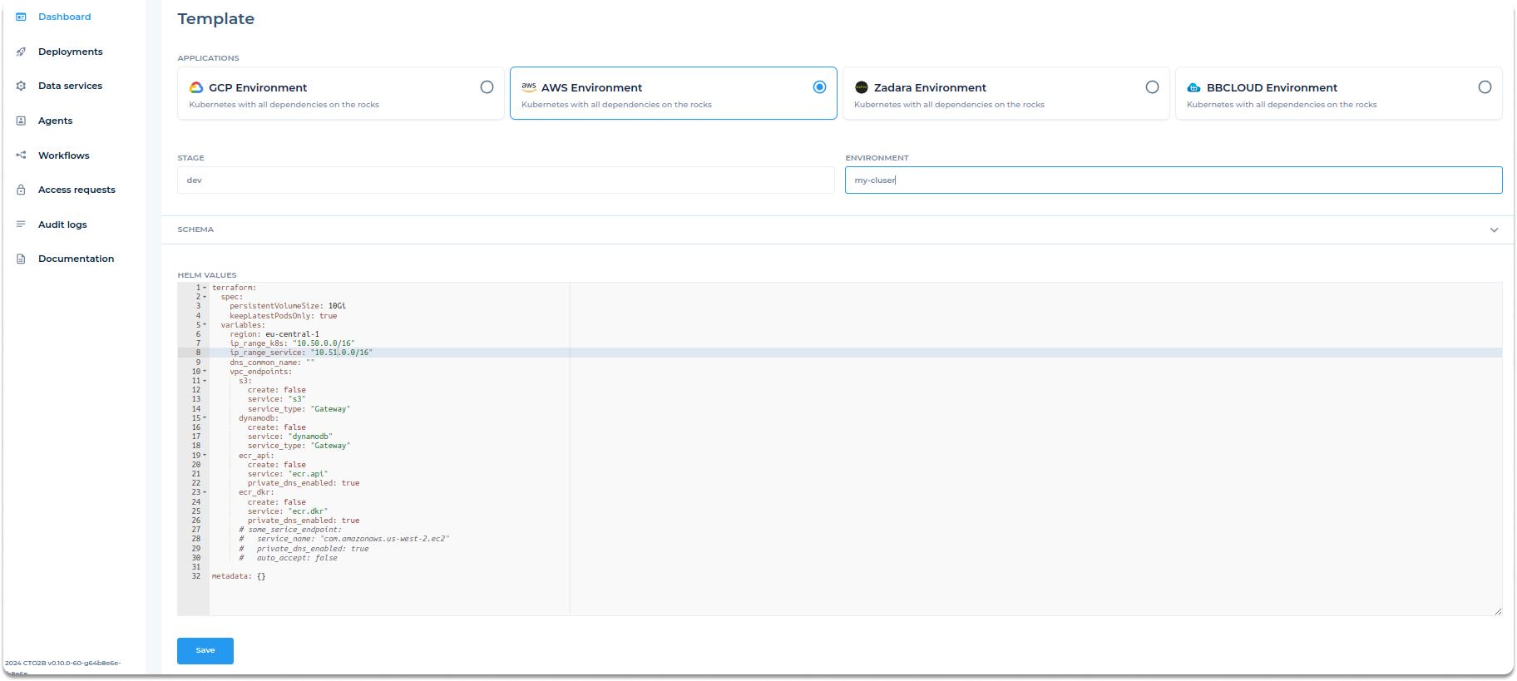Go to Data services
This screenshot has height=681, width=1517.
click(x=70, y=86)
